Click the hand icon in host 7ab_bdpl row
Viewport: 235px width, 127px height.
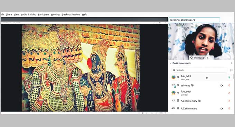click(207, 78)
